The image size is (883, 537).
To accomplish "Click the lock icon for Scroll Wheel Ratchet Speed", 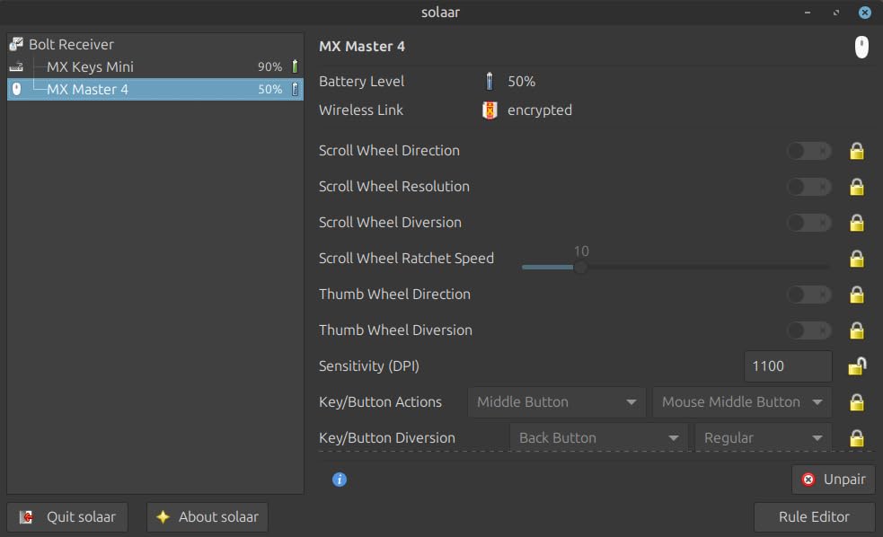I will [x=856, y=259].
